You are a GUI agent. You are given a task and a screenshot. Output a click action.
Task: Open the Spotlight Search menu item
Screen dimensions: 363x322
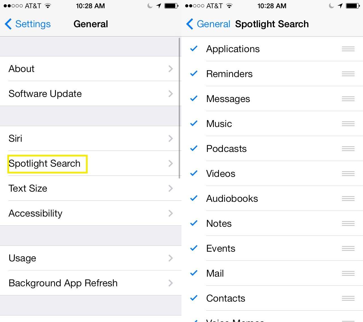coord(45,164)
